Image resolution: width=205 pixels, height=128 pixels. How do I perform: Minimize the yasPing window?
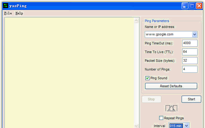click(x=185, y=6)
